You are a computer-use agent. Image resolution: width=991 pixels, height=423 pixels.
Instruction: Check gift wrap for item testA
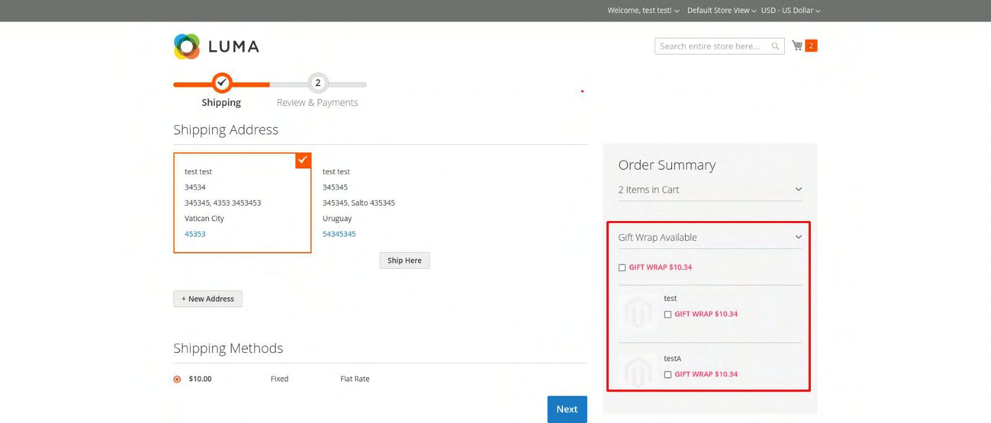668,375
